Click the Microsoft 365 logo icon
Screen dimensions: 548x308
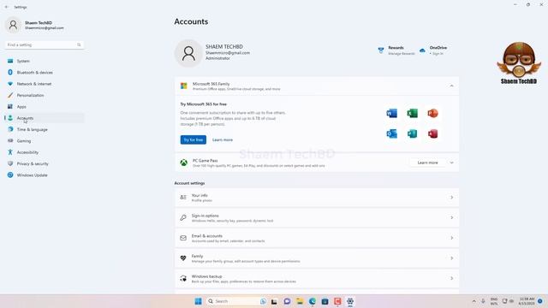pyautogui.click(x=184, y=86)
